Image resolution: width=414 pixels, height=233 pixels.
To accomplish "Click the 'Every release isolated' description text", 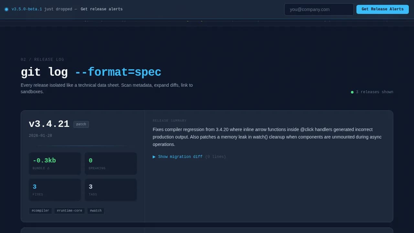I will click(x=107, y=88).
